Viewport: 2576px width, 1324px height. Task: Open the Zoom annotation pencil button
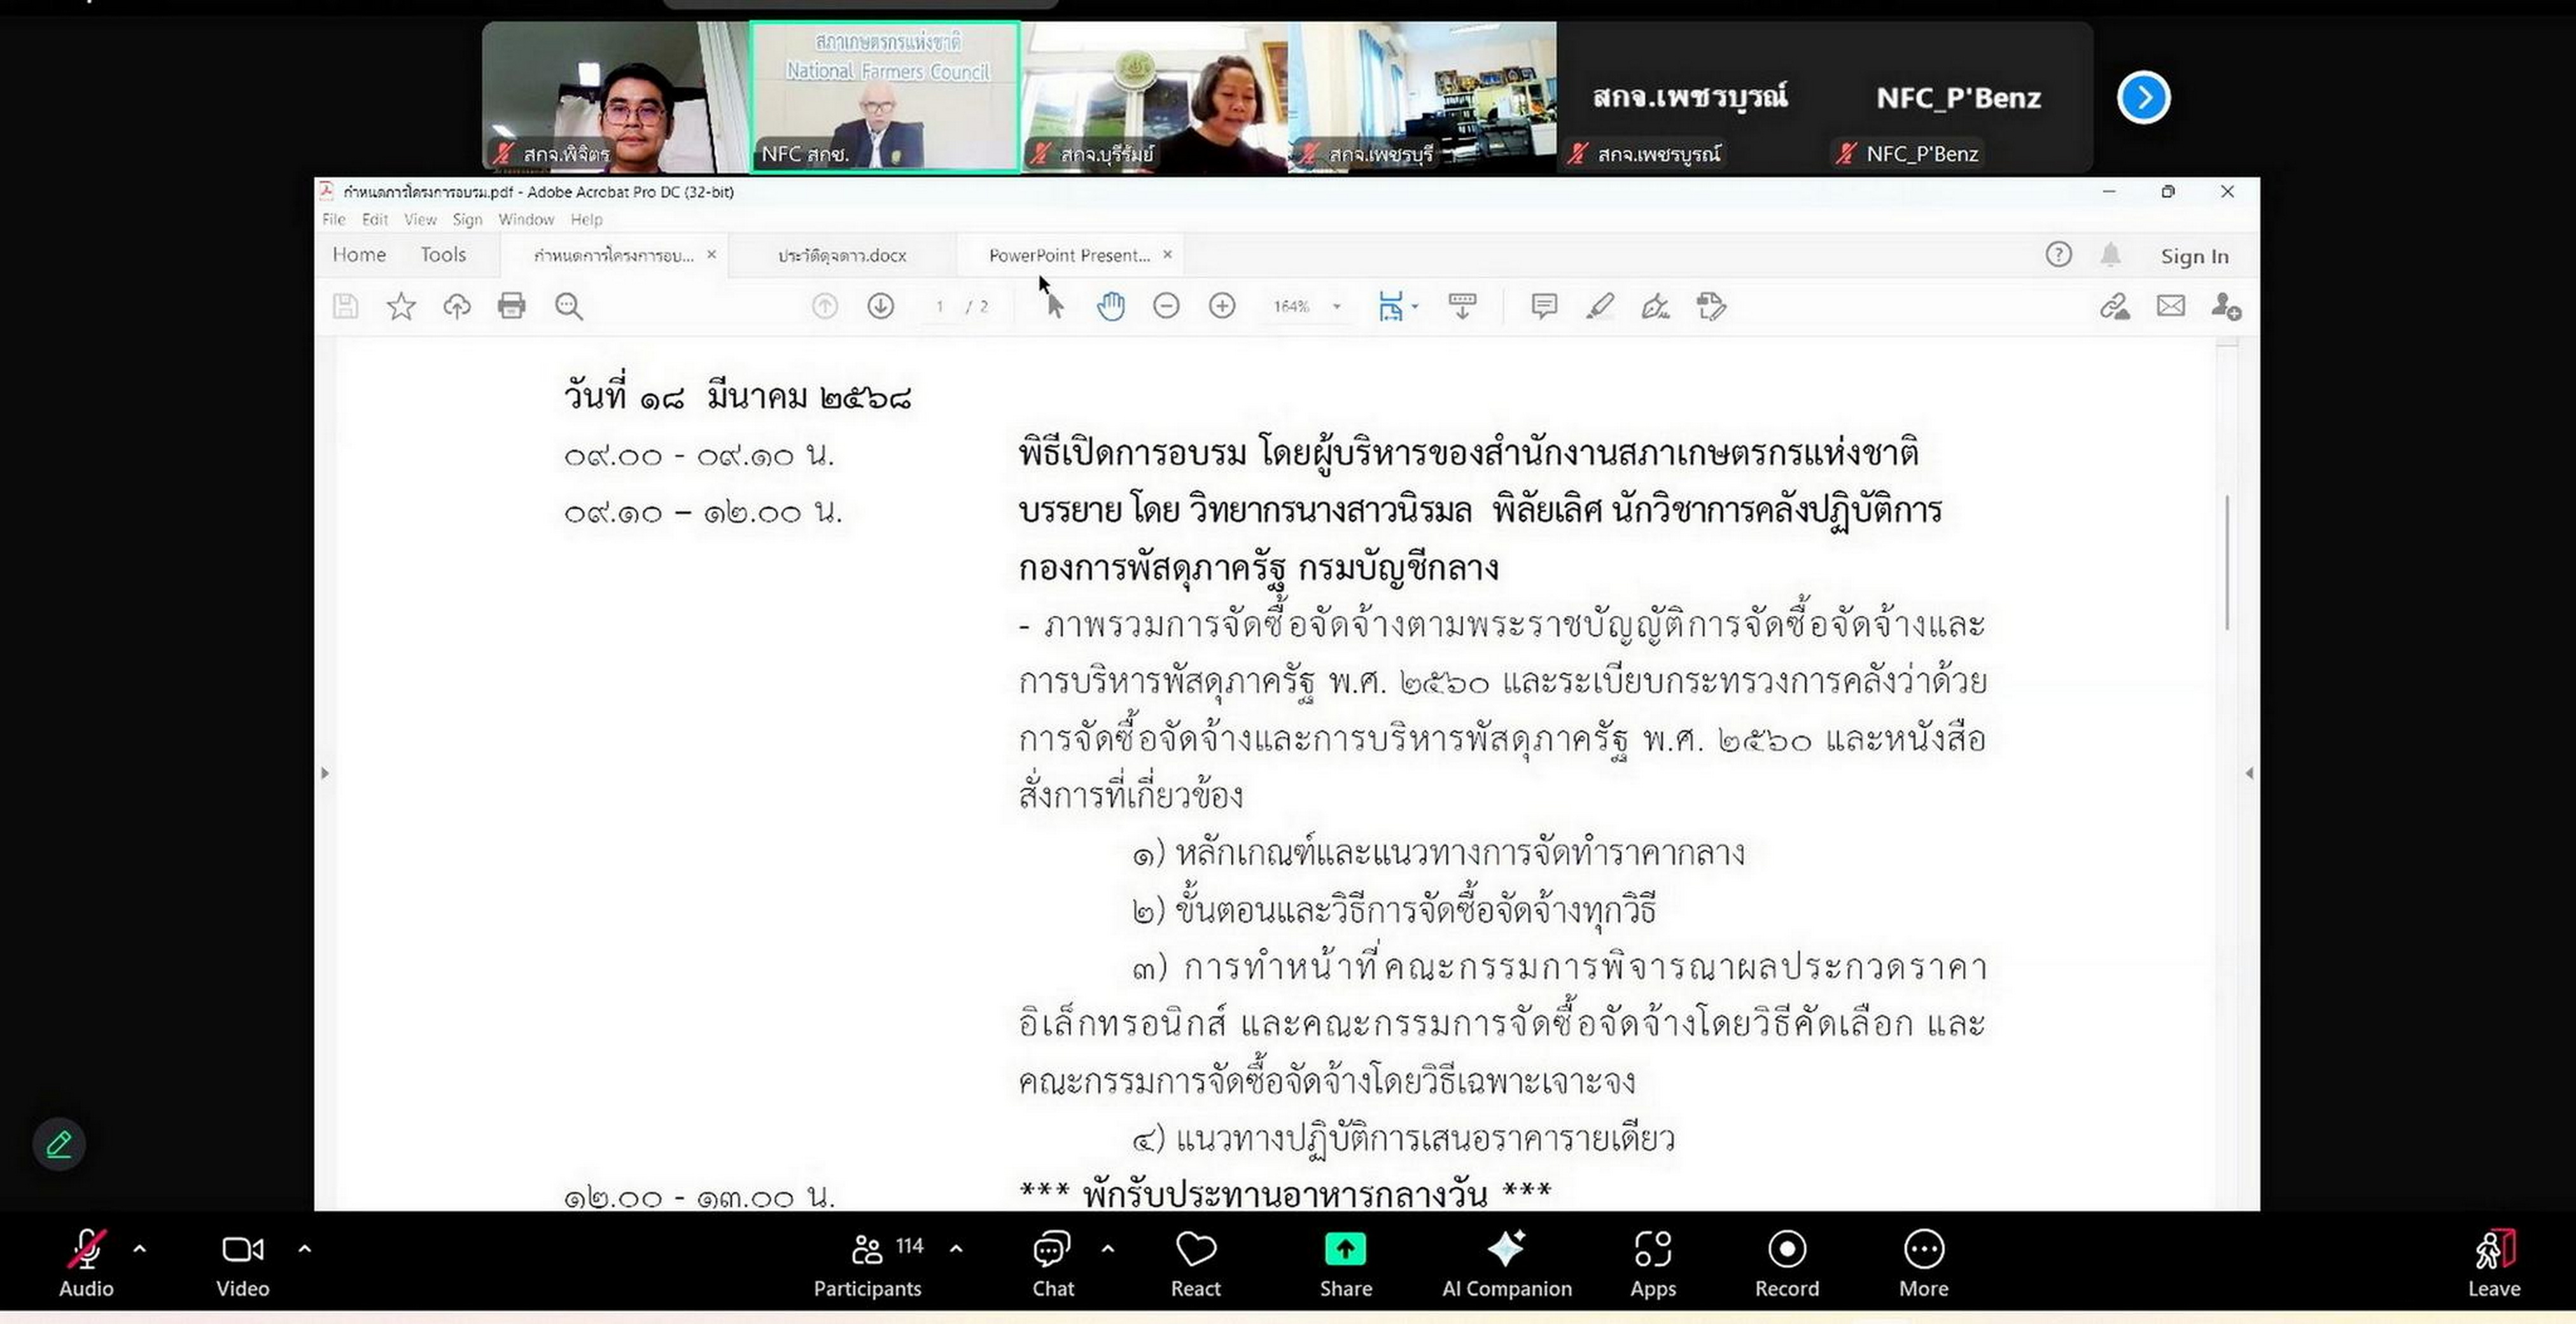click(x=59, y=1144)
